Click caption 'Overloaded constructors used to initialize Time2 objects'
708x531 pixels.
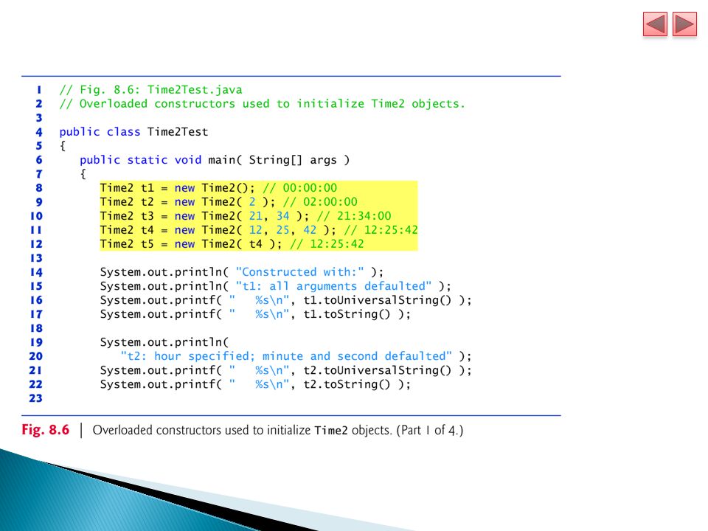click(242, 430)
